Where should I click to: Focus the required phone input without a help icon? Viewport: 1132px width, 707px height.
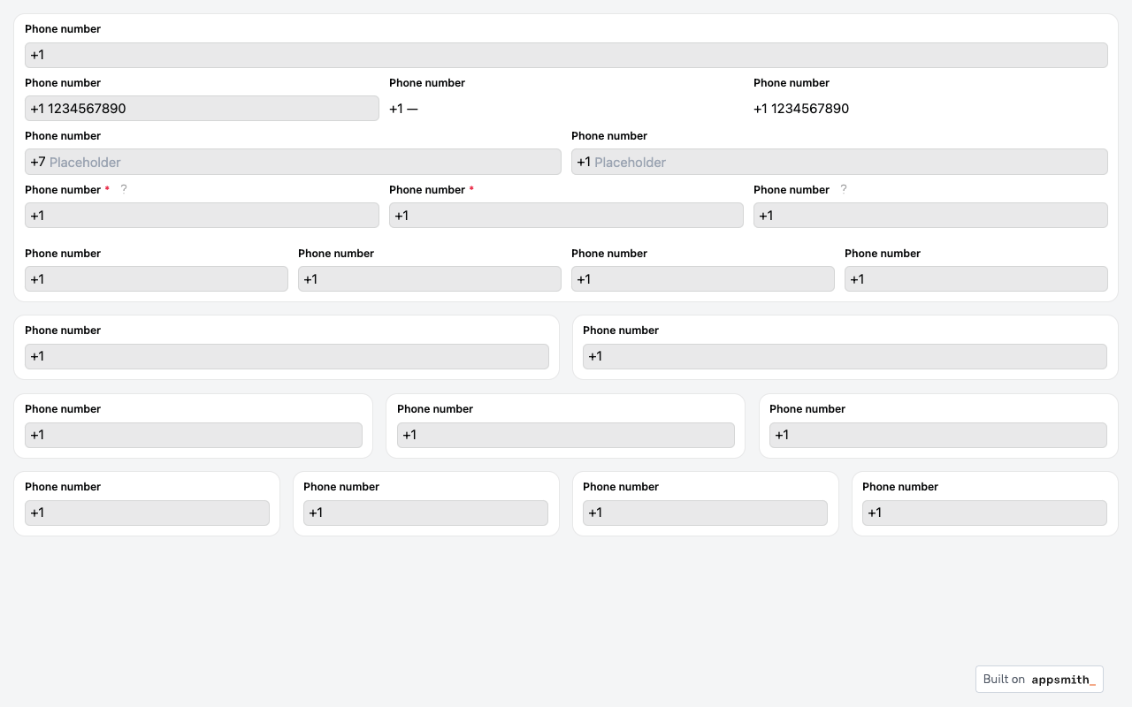[566, 216]
